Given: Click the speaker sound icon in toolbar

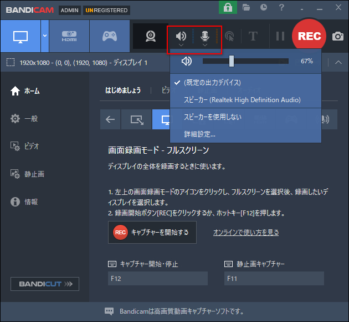Looking at the screenshot, I should (x=181, y=36).
